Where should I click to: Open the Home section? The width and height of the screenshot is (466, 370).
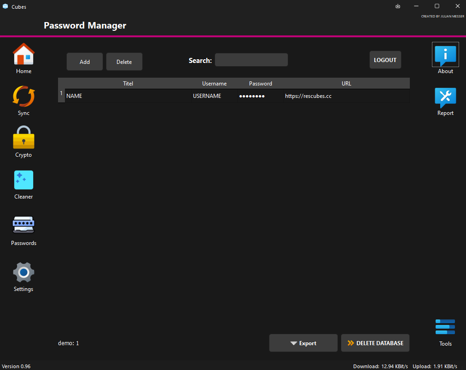[24, 58]
